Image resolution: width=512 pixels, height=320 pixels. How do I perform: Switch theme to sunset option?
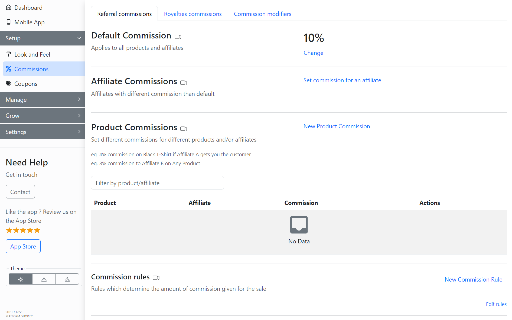click(x=44, y=279)
